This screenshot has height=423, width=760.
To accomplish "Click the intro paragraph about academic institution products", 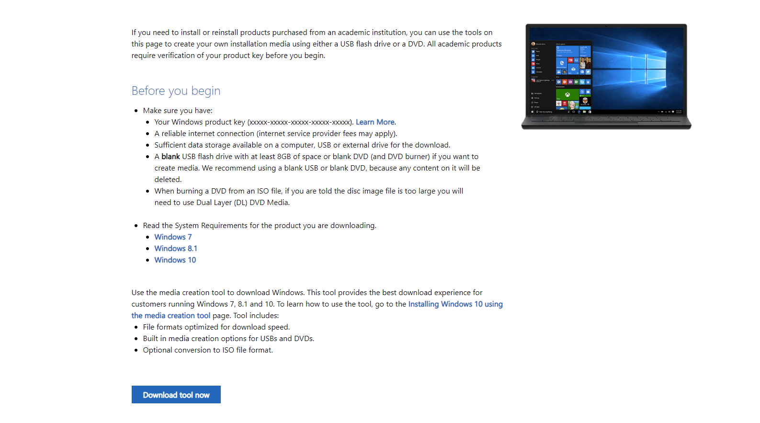I will [x=317, y=44].
